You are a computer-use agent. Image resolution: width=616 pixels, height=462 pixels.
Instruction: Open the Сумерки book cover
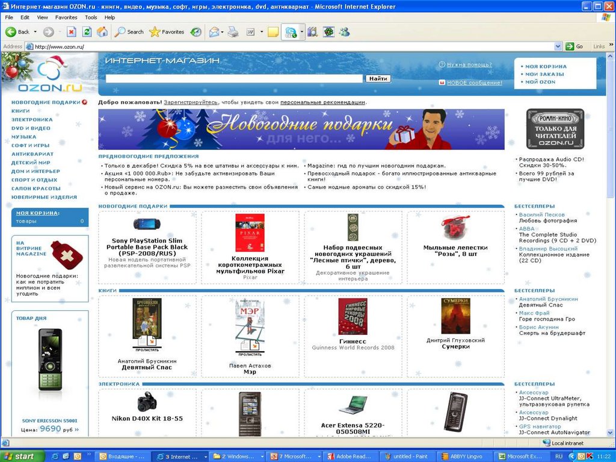pyautogui.click(x=456, y=316)
